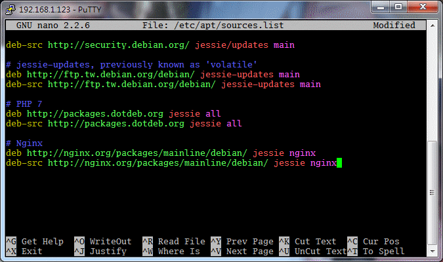Viewport: 443px width, 262px height.
Task: Maximize the PuTTY window
Action: pyautogui.click(x=398, y=7)
